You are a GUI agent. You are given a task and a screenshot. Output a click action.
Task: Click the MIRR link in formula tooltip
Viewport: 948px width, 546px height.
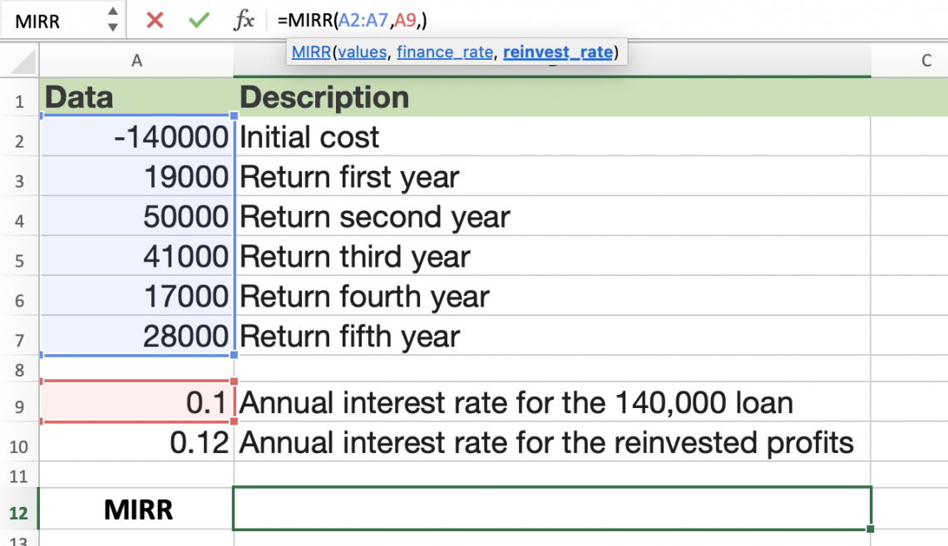click(311, 52)
